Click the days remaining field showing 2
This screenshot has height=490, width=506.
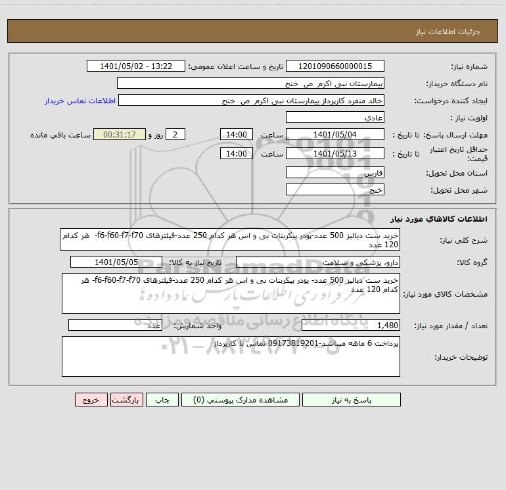point(175,134)
